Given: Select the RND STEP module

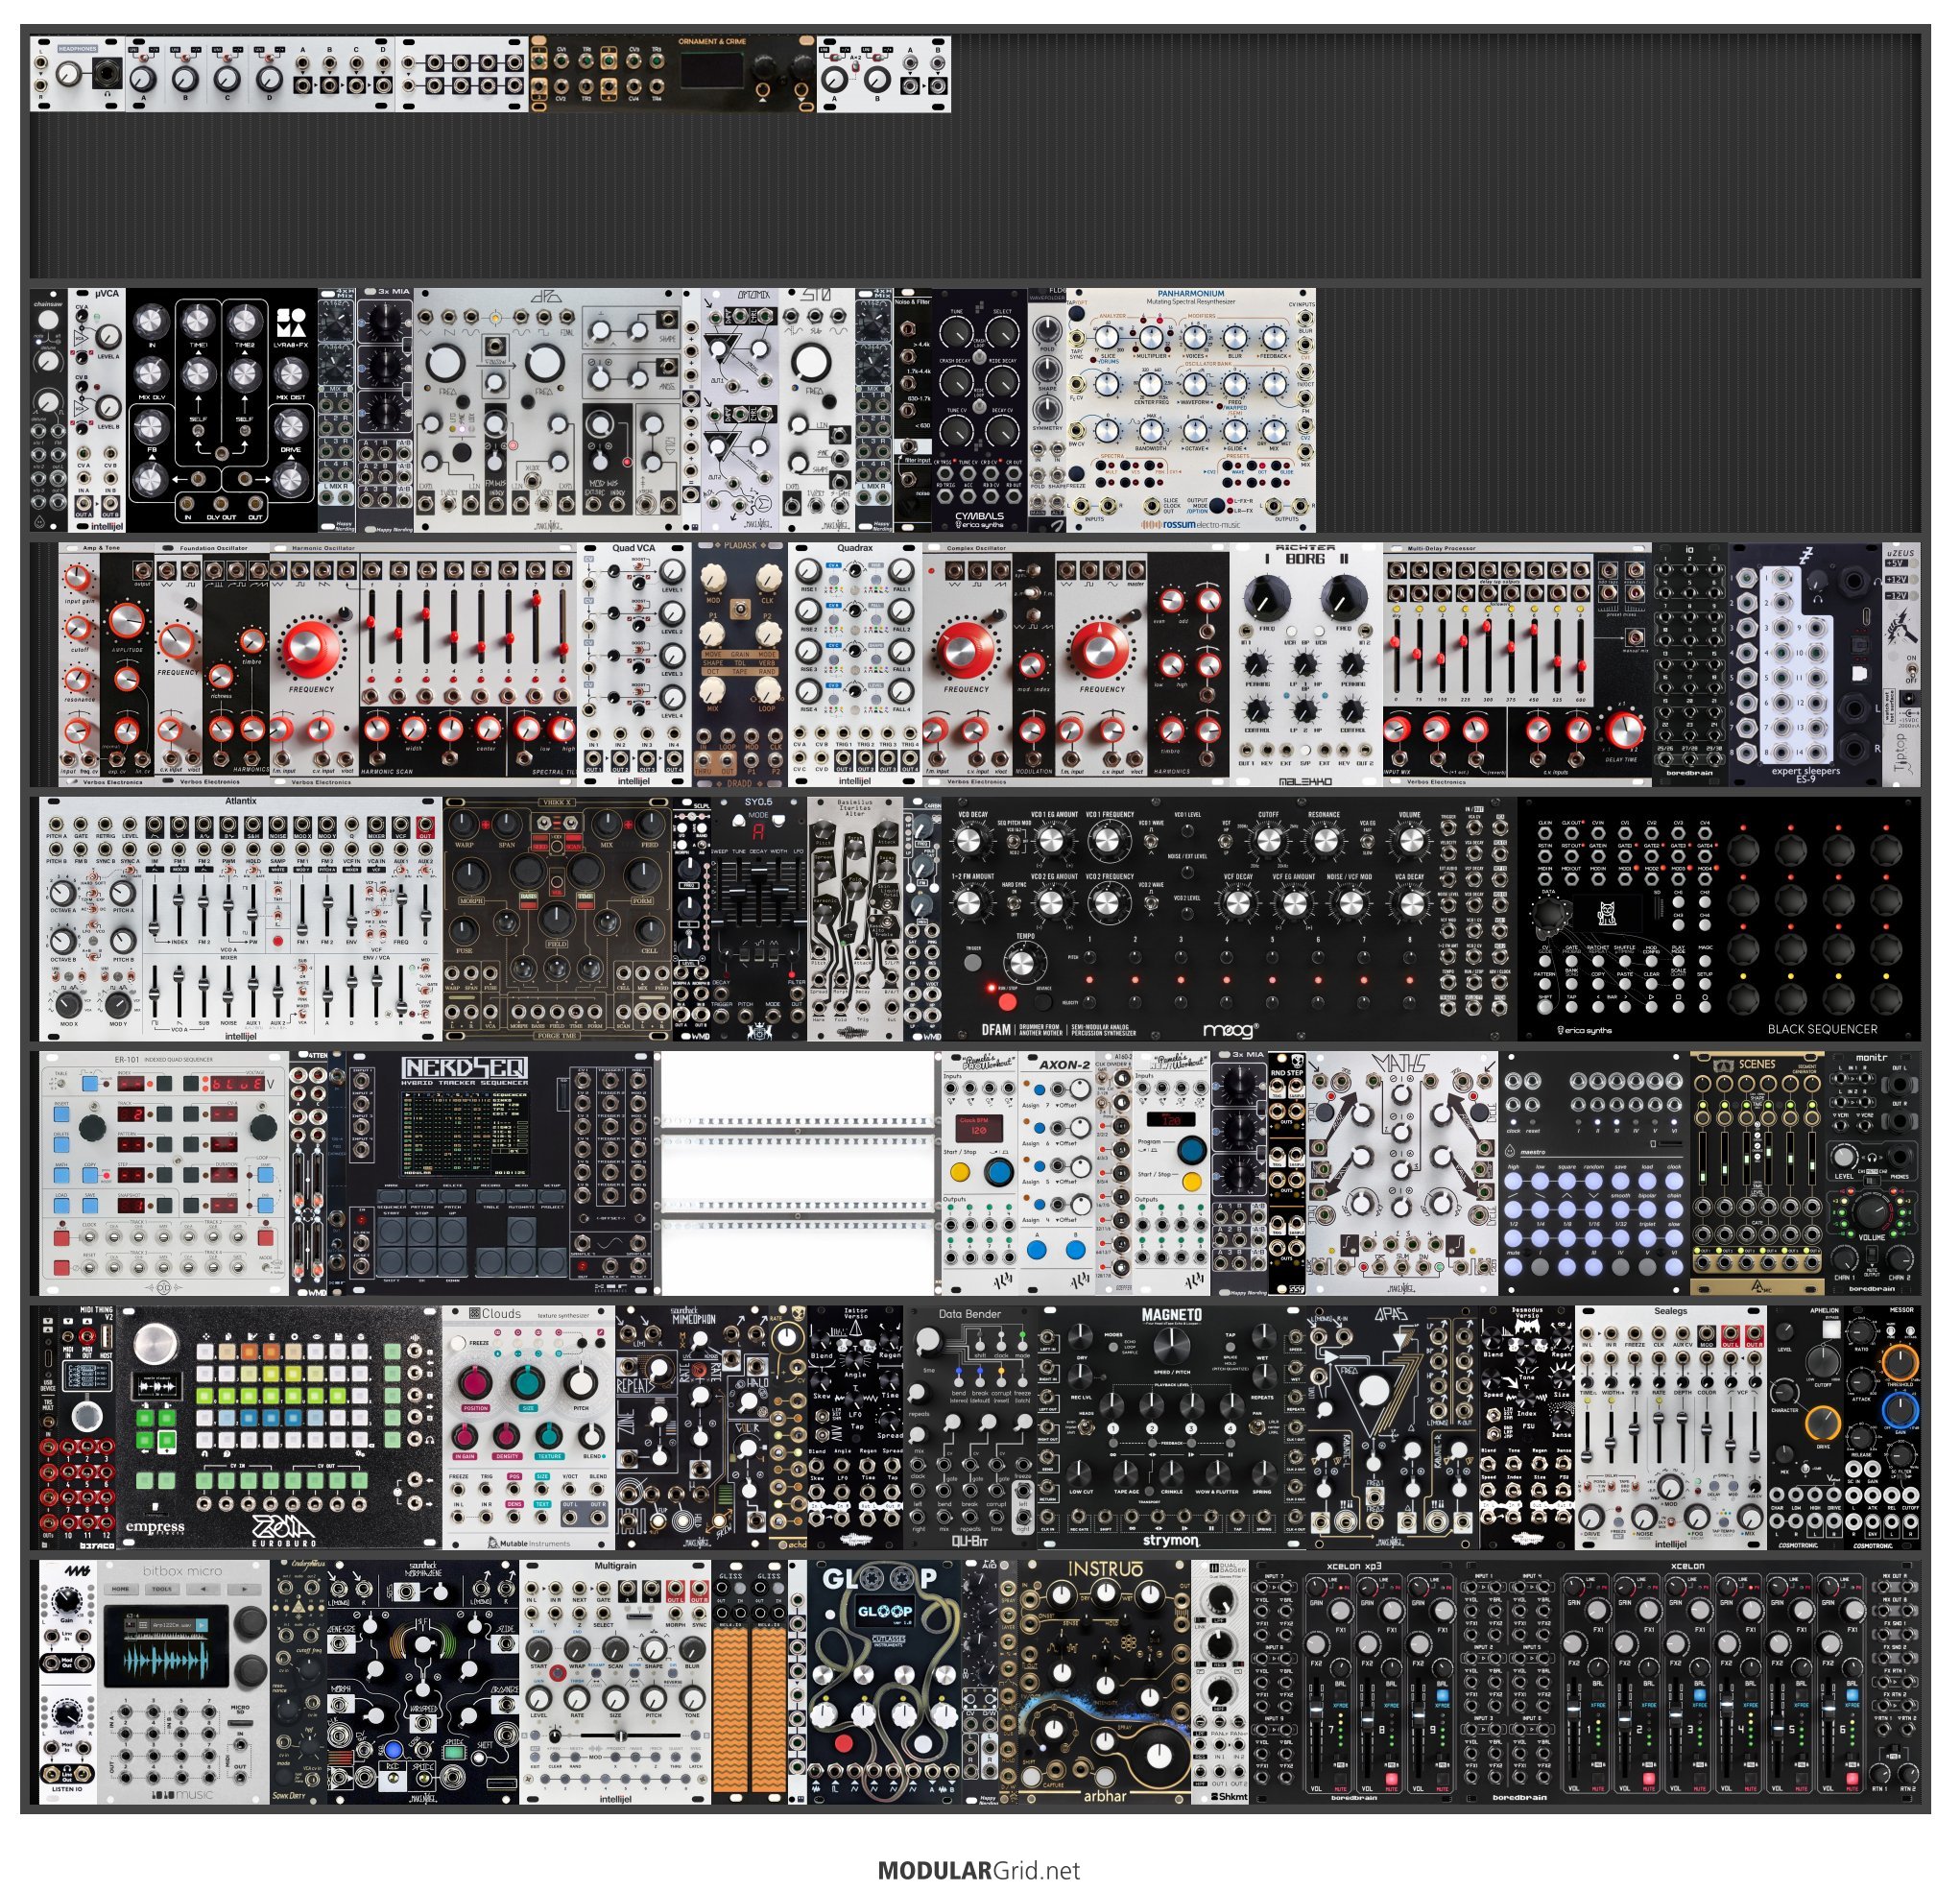Looking at the screenshot, I should (1287, 1172).
